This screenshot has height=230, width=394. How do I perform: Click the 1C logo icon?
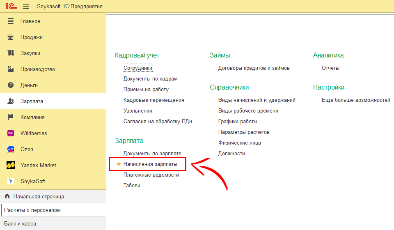[x=11, y=6]
